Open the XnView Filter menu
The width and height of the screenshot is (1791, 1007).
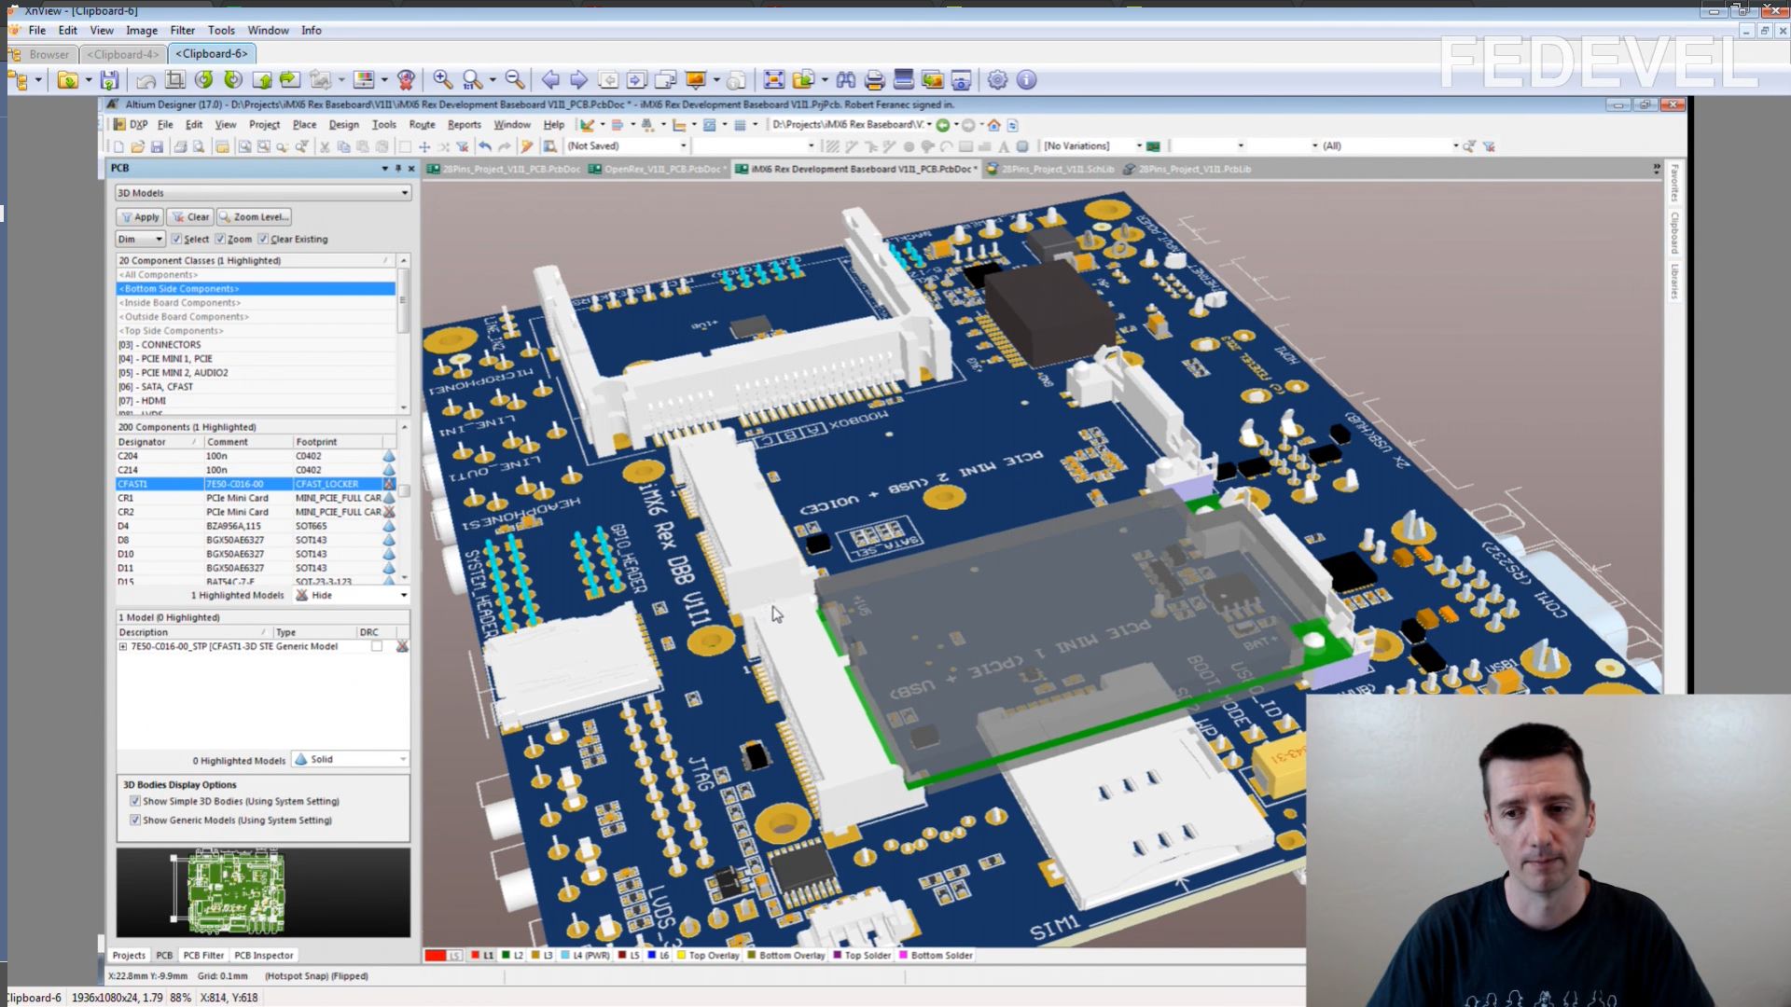pos(182,30)
